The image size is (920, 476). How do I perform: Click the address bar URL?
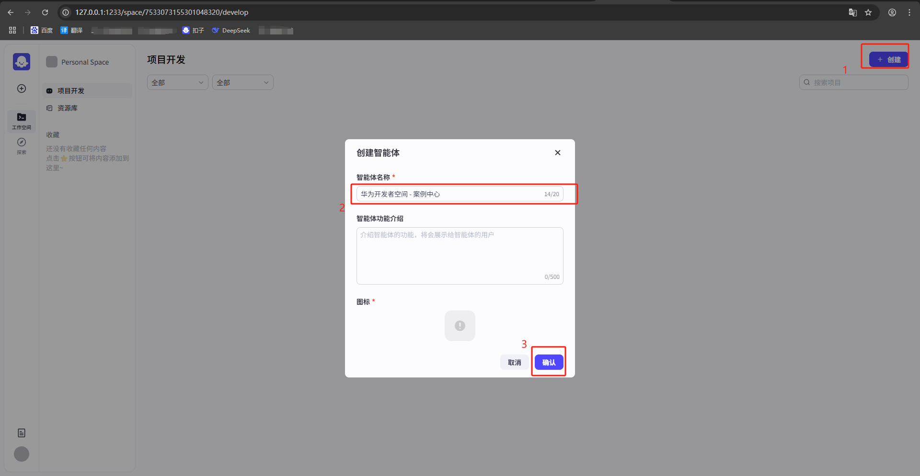point(161,12)
